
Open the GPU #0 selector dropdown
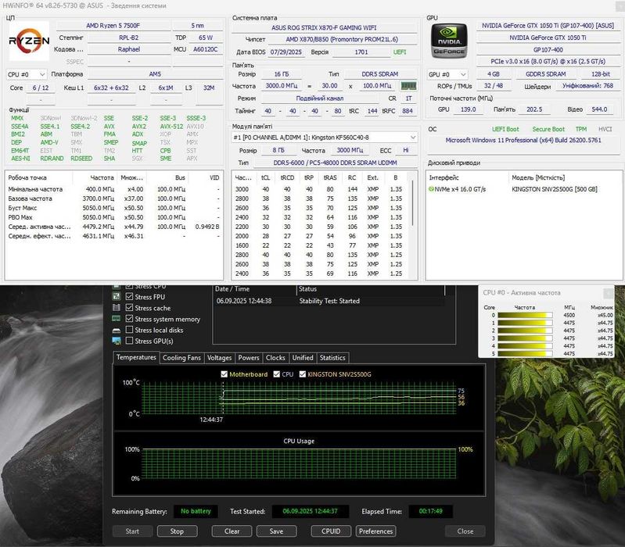pyautogui.click(x=447, y=74)
